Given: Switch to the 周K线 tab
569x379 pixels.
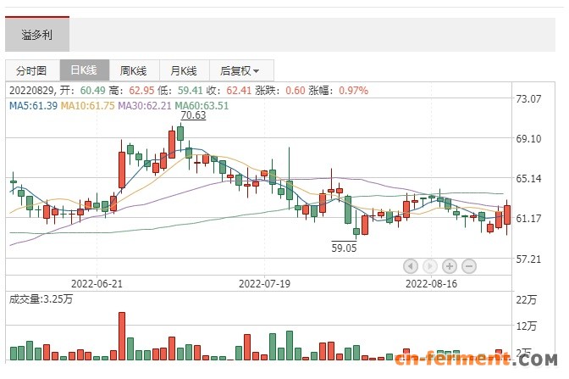Looking at the screenshot, I should (134, 70).
